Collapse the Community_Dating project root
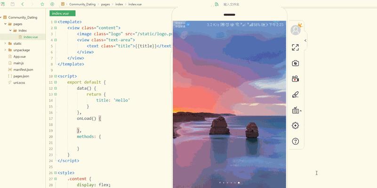377x188 pixels. [x=1, y=17]
